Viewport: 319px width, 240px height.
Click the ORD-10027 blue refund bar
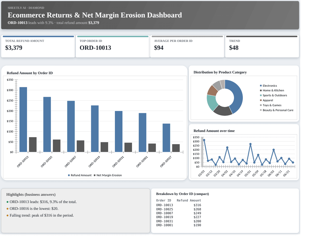(x=166, y=138)
